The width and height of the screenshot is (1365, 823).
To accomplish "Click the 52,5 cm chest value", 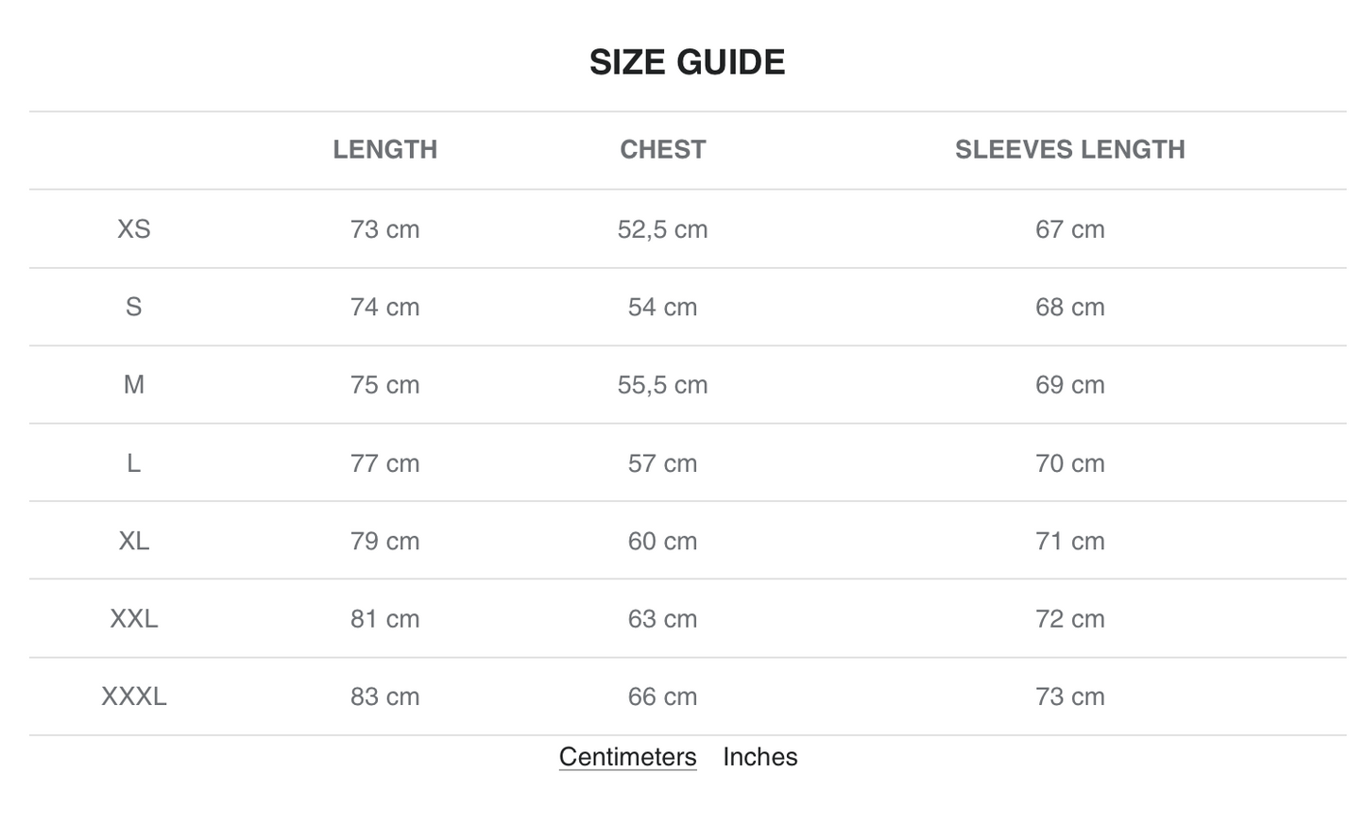I will pos(662,229).
